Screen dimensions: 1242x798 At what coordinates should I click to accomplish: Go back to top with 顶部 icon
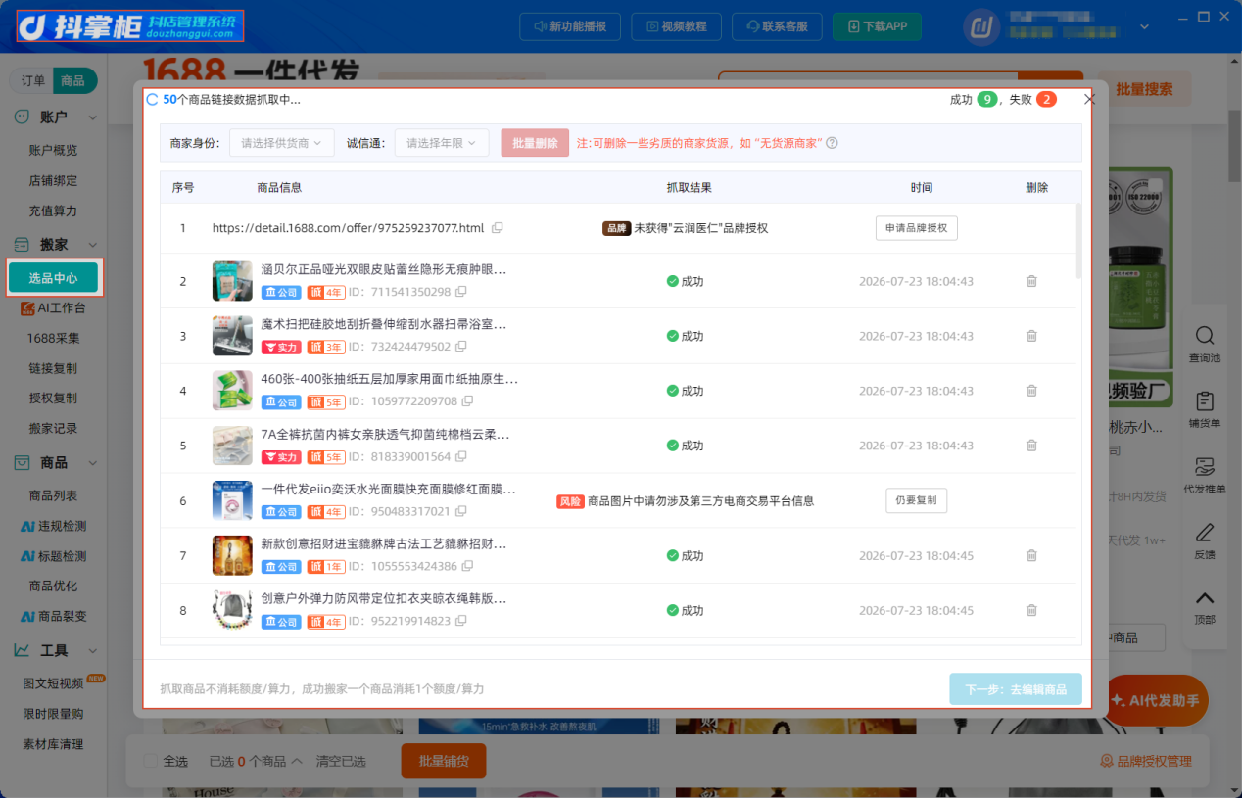(x=1205, y=607)
